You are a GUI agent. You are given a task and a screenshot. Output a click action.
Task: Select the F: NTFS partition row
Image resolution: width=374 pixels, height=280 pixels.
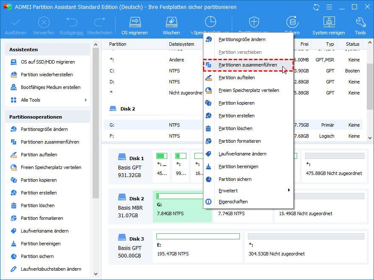(233, 136)
